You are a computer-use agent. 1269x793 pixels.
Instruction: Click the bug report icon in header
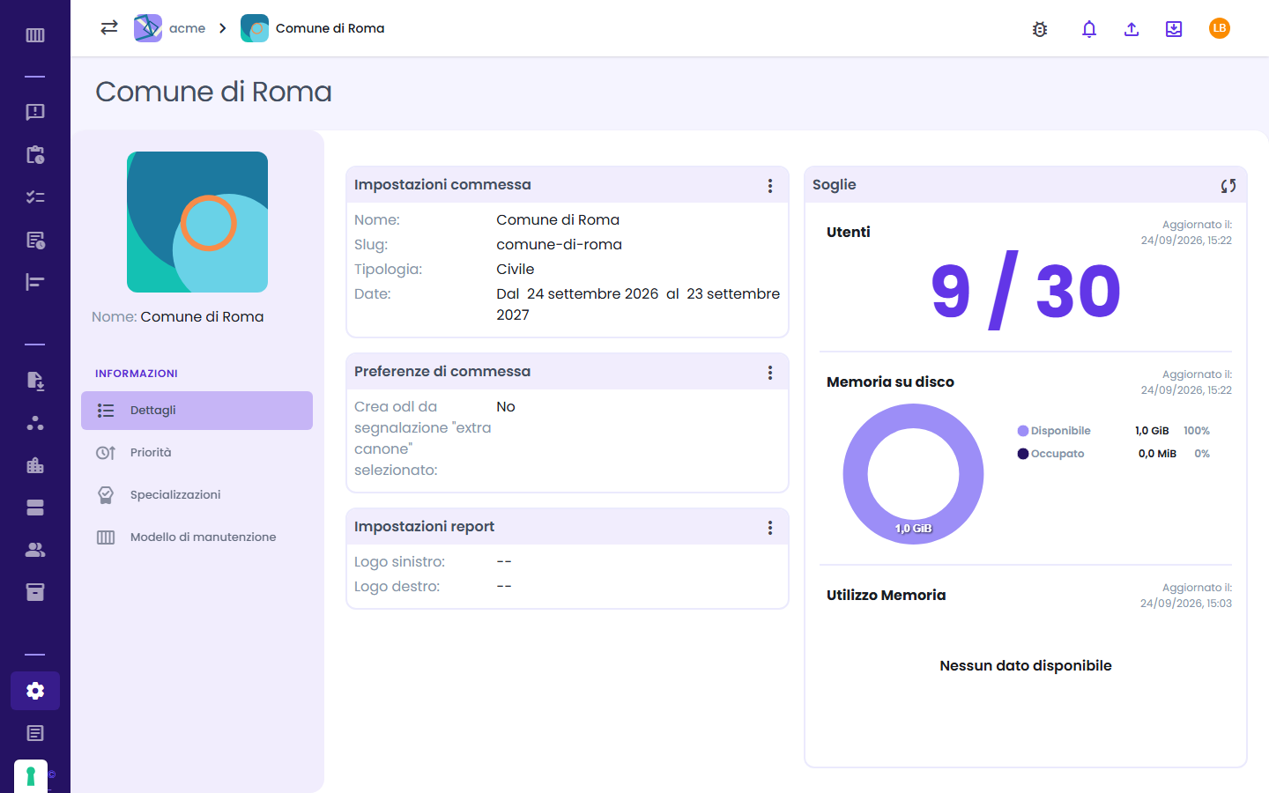click(1040, 29)
